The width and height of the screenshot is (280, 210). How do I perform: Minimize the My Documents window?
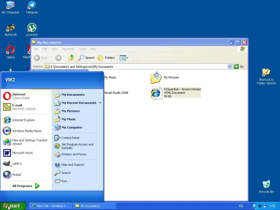click(x=232, y=42)
